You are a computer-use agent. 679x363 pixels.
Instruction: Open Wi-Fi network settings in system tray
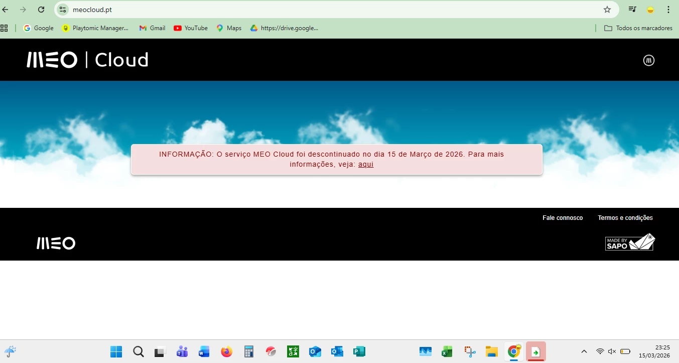600,351
